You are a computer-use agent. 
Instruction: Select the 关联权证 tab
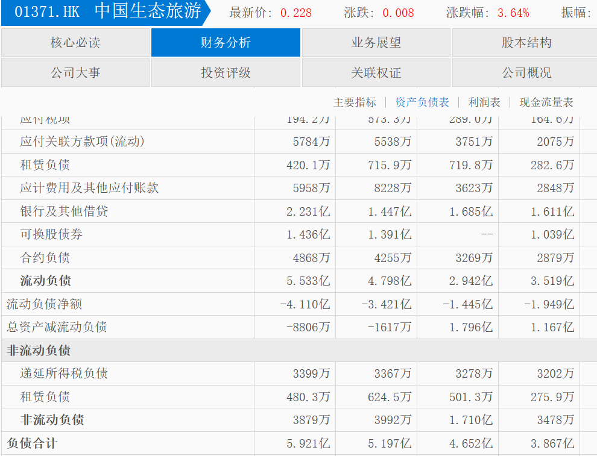[x=376, y=73]
